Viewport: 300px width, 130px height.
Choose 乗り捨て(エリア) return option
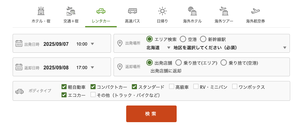pyautogui.click(x=179, y=62)
